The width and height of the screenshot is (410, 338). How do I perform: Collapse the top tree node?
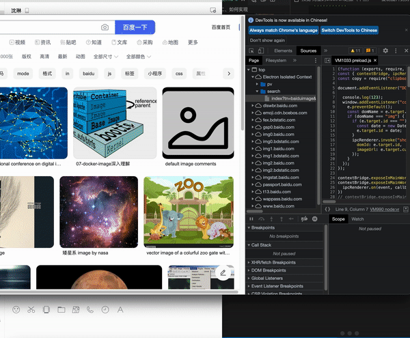pos(249,70)
